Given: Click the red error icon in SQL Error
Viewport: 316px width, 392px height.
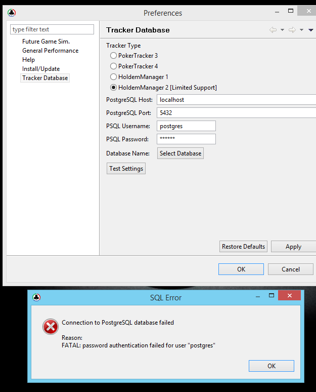Looking at the screenshot, I should (x=51, y=327).
